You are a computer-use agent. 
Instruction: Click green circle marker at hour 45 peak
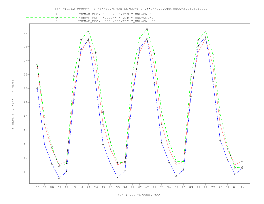pos(147,29)
